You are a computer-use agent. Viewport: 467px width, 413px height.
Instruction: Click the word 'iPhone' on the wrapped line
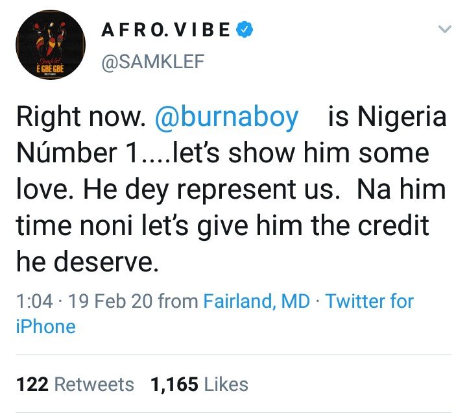click(x=44, y=326)
